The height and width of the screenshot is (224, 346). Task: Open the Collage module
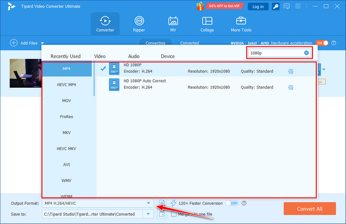(207, 24)
